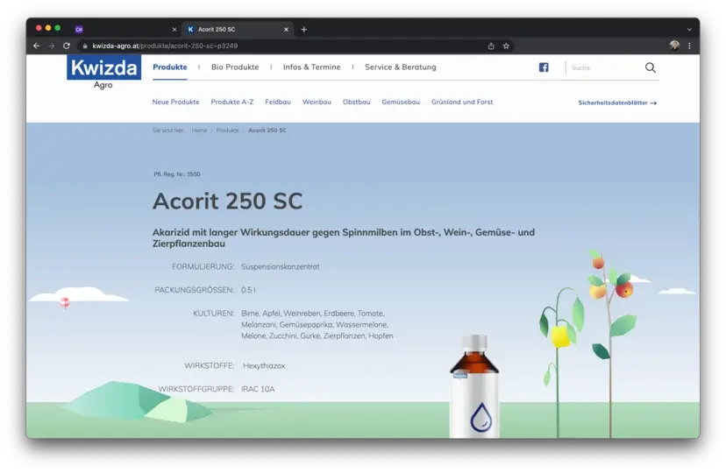Click the share icon in the address bar
The image size is (726, 473).
(x=491, y=46)
